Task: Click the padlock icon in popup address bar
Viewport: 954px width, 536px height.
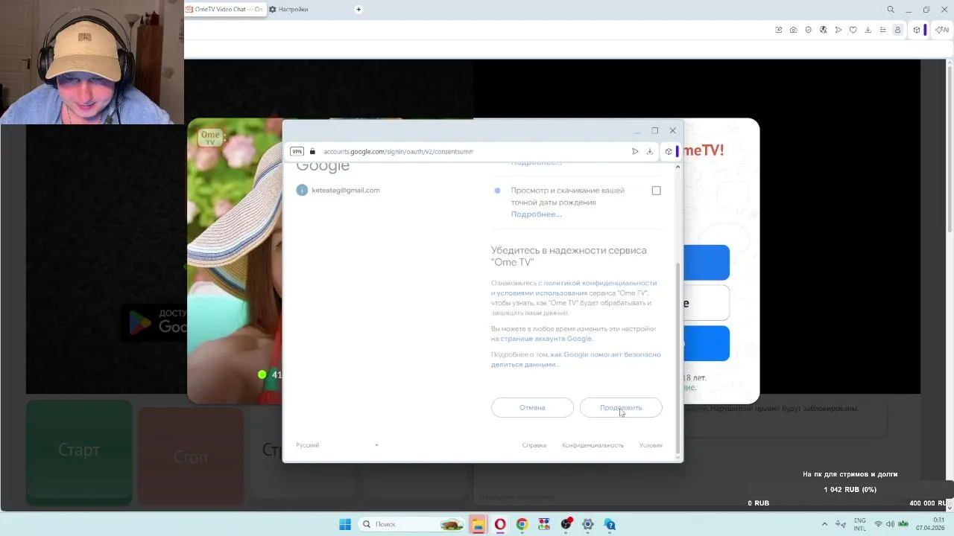Action: [x=313, y=151]
